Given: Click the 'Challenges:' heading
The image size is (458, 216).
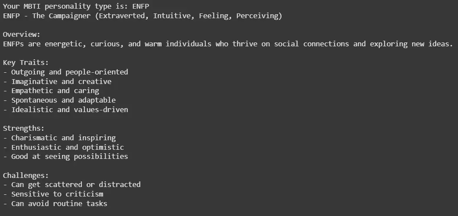Looking at the screenshot, I should (26, 175).
